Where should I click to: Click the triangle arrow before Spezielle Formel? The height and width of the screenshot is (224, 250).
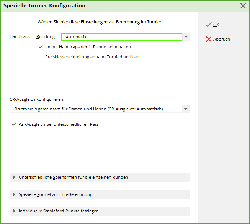(x=14, y=194)
